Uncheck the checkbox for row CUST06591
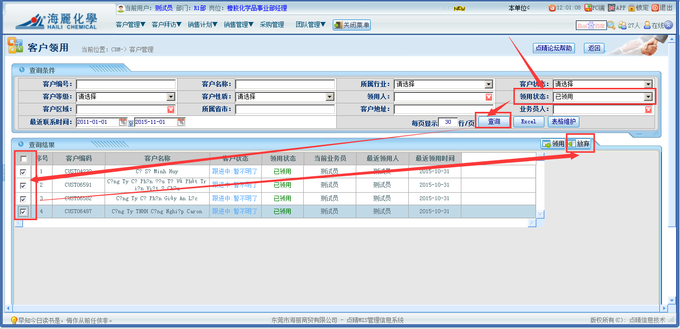Viewport: 680px width, 329px height. 24,185
